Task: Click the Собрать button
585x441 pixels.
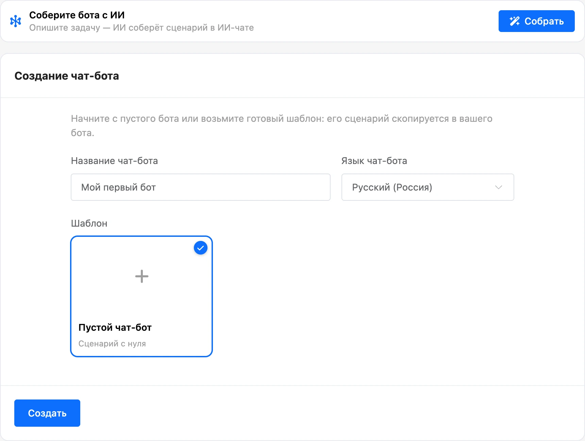Action: [x=536, y=21]
